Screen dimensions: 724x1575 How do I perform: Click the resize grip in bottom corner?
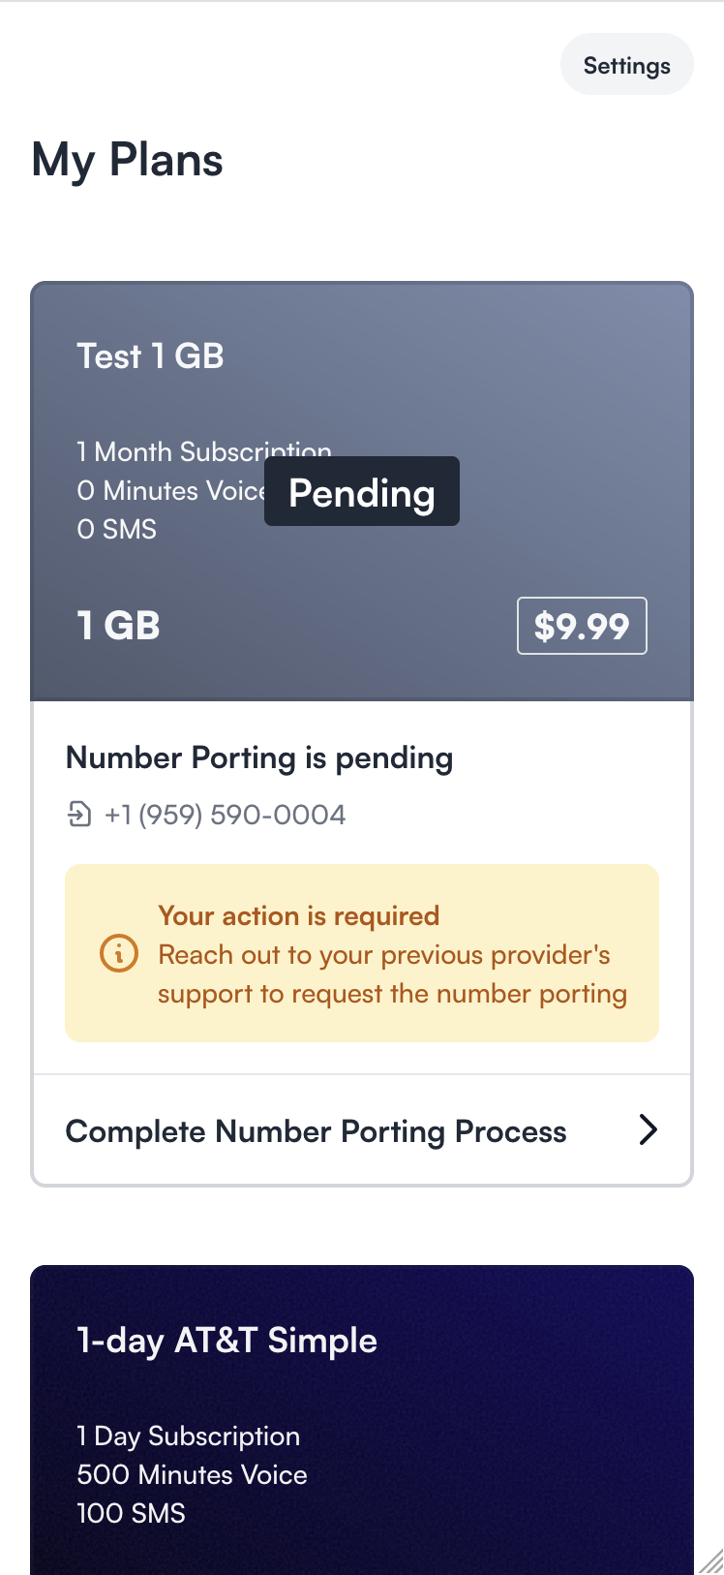pyautogui.click(x=710, y=1560)
